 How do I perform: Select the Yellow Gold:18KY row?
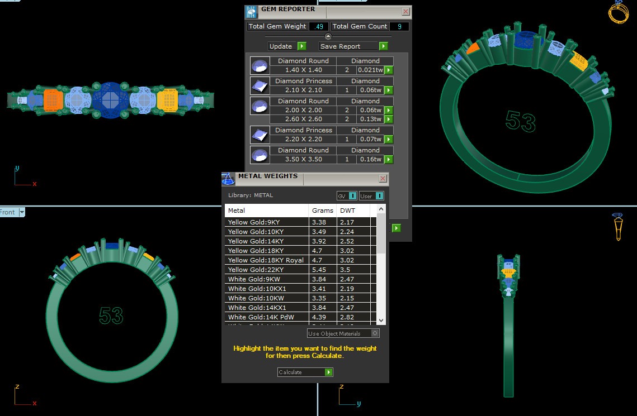(x=266, y=251)
